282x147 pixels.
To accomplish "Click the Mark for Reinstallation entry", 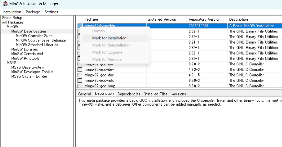I will (115, 45).
